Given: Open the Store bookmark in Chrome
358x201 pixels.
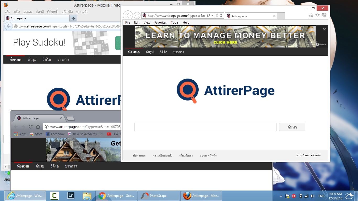Looking at the screenshot, I should (x=36, y=134).
